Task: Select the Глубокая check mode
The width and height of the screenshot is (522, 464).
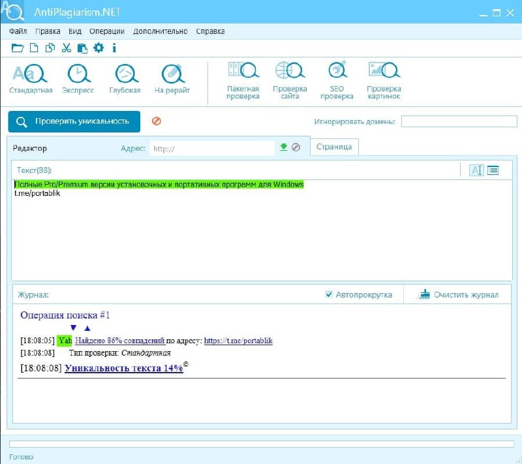Action: [125, 79]
